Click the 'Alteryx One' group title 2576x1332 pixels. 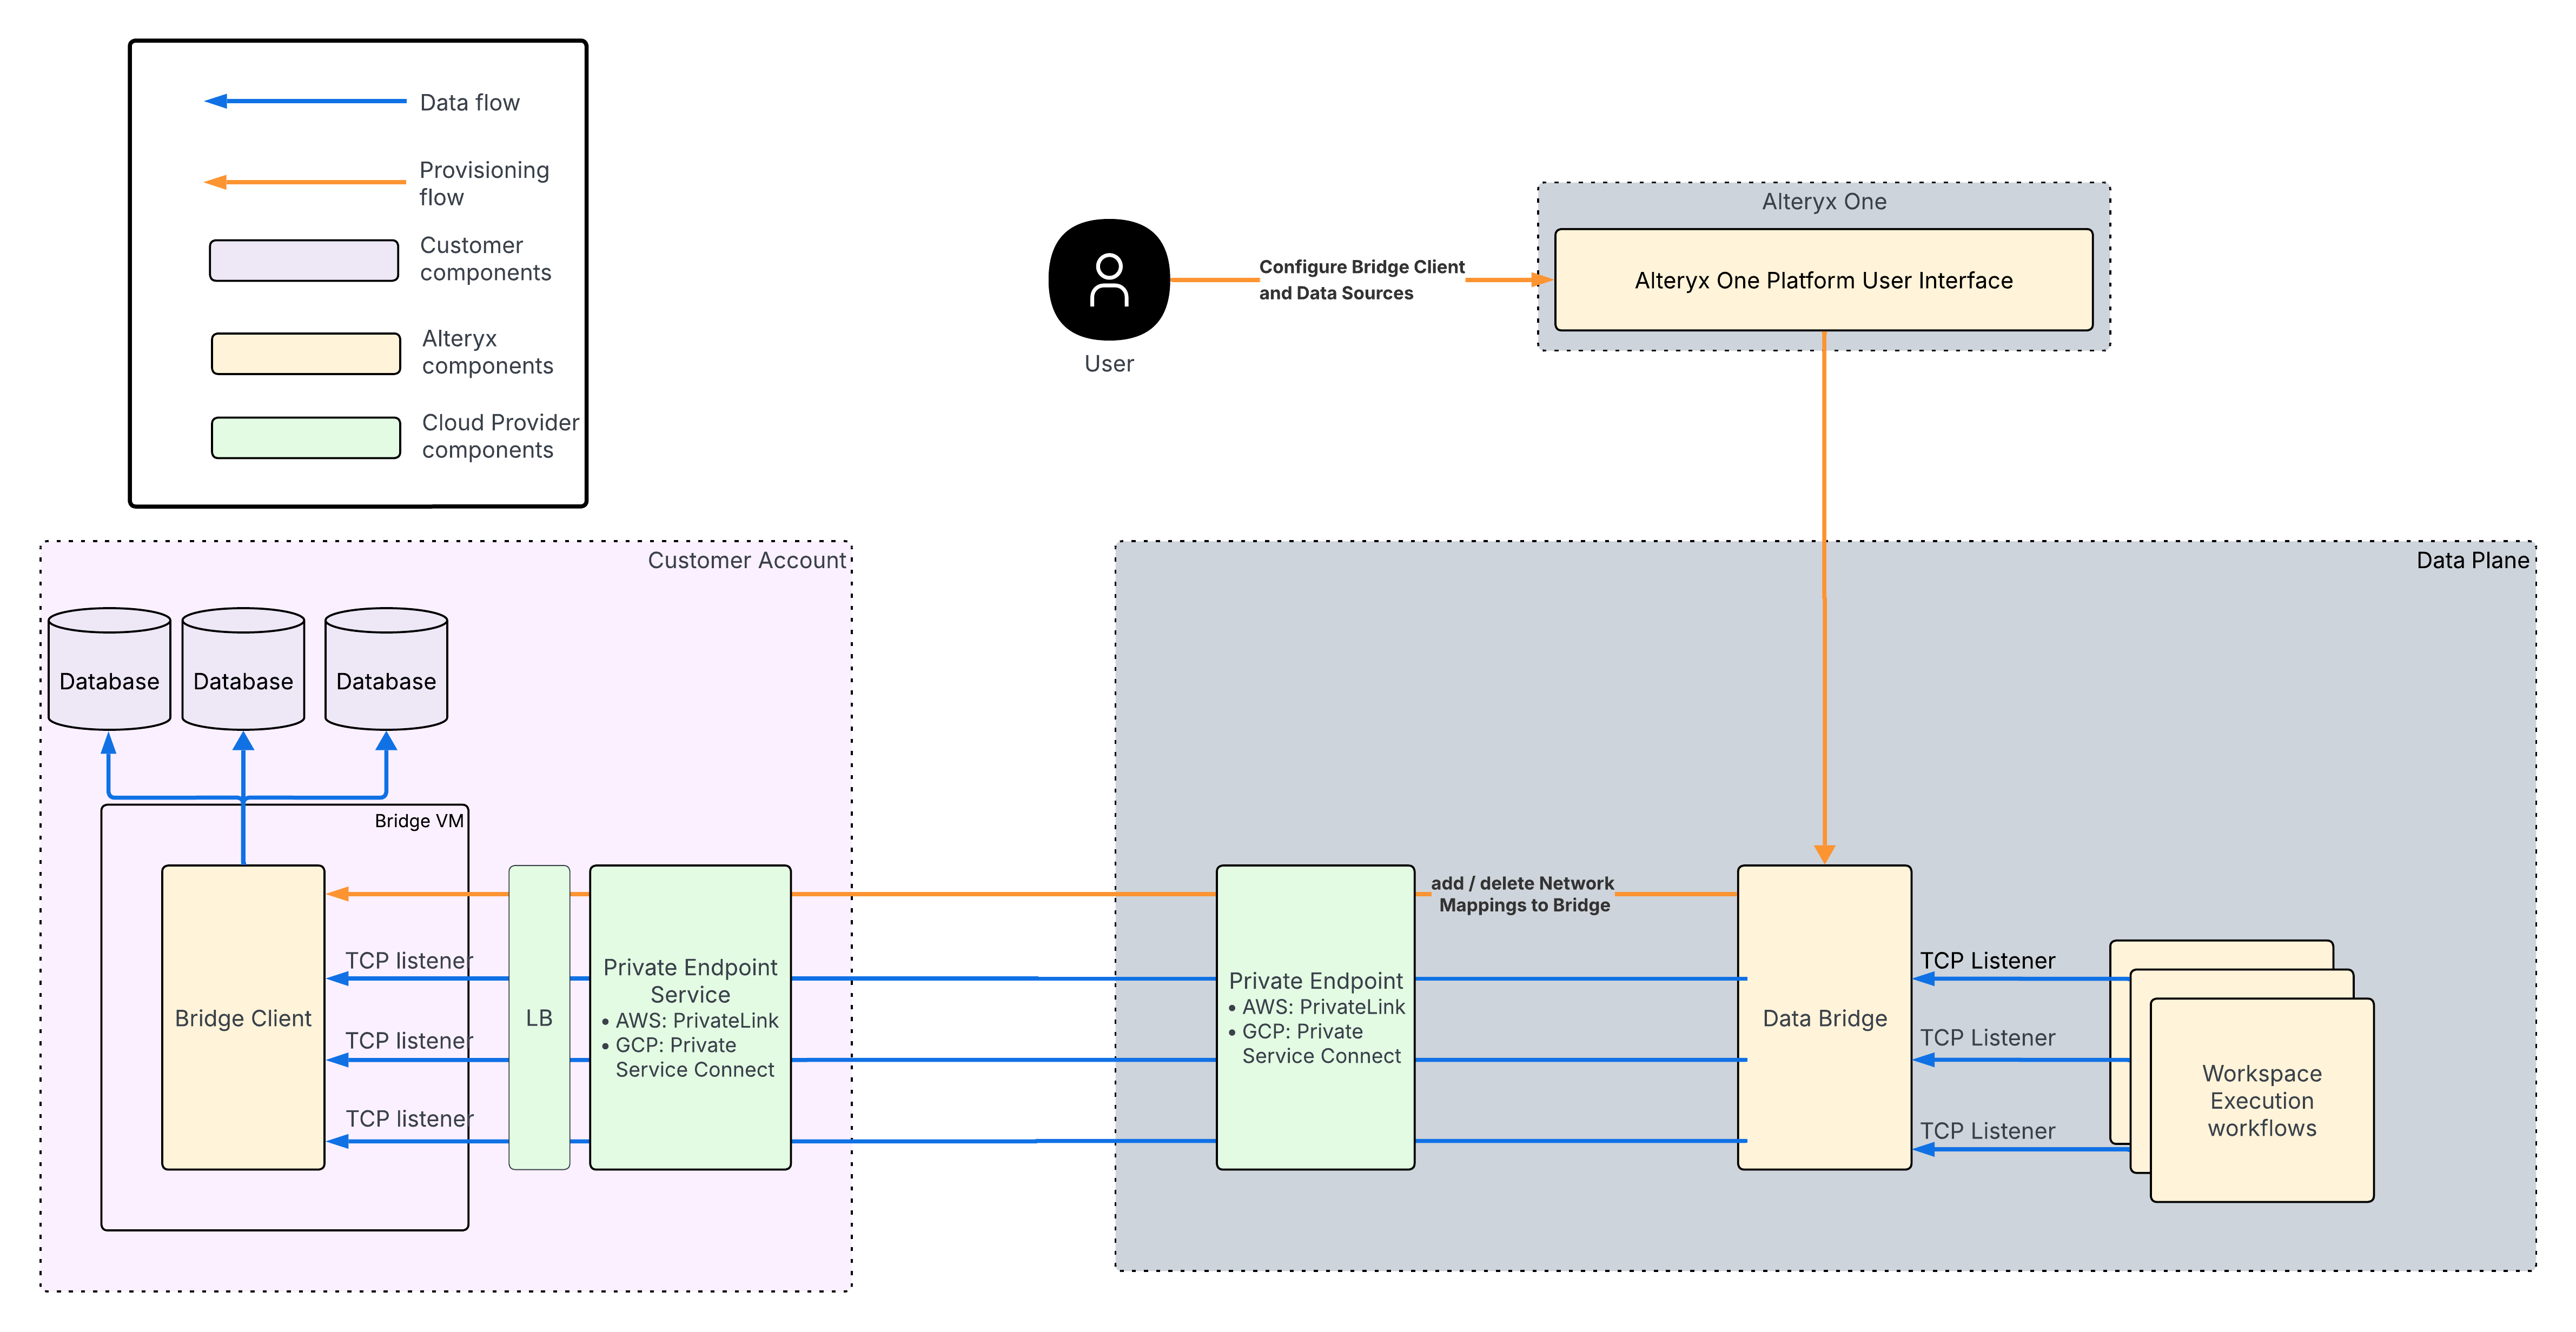tap(1824, 201)
